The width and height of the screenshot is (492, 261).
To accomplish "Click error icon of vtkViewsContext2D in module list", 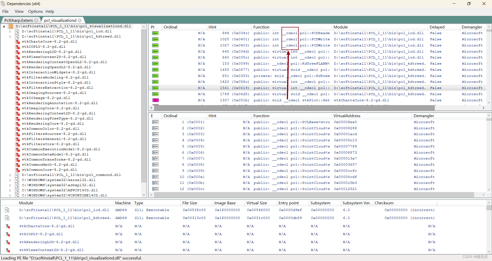I will (x=8, y=250).
